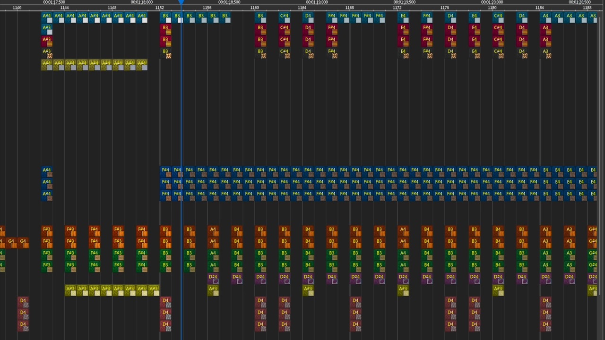Select the purple D#4 note at tick 1176
This screenshot has width=605, height=340.
click(x=450, y=279)
